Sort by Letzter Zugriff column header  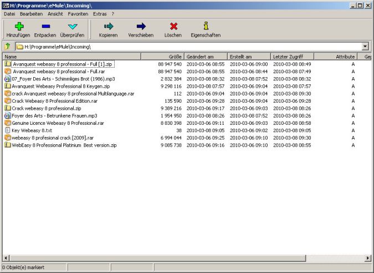pyautogui.click(x=292, y=57)
